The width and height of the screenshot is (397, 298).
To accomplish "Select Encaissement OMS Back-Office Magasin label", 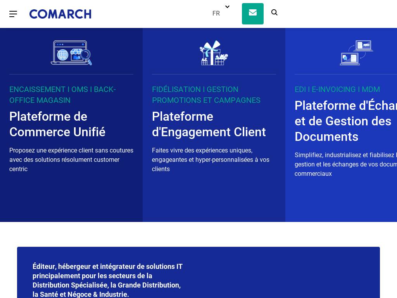I will coord(62,95).
